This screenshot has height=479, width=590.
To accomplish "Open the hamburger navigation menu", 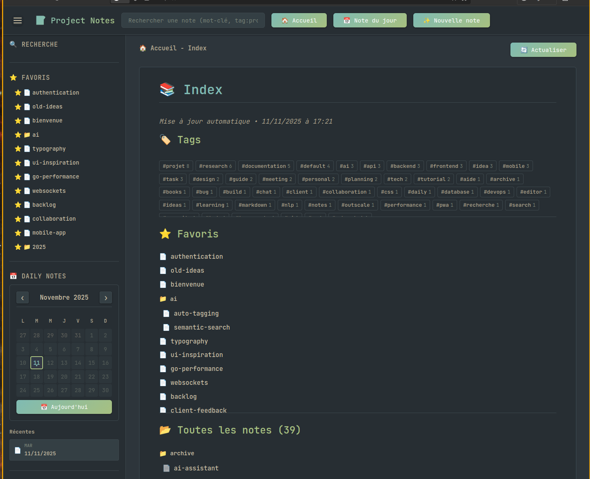I will pyautogui.click(x=18, y=20).
